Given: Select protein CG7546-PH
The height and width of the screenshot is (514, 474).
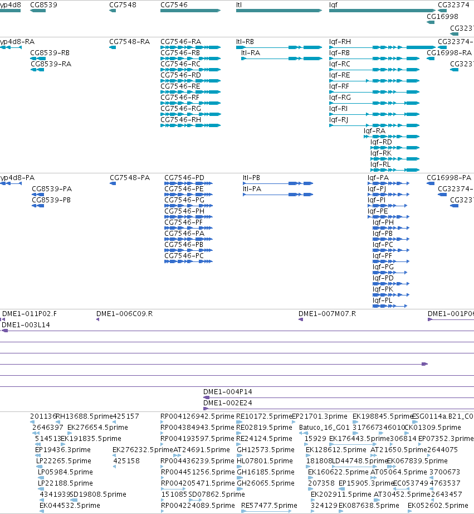Looking at the screenshot, I should (184, 211).
